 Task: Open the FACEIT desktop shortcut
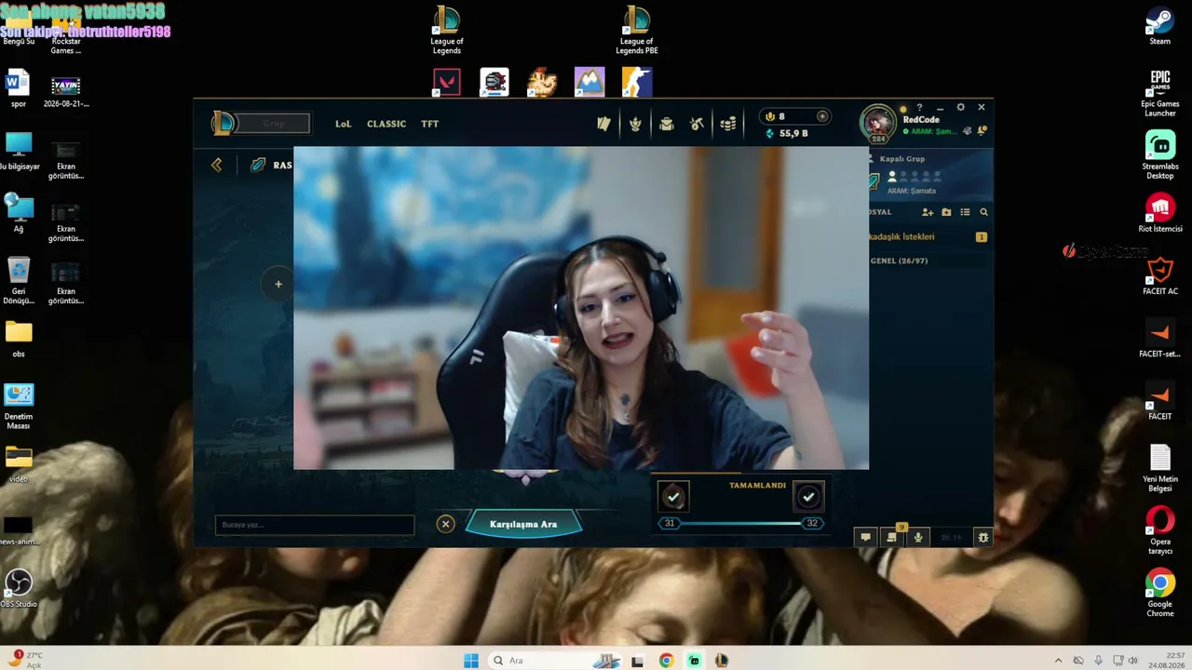[x=1159, y=400]
